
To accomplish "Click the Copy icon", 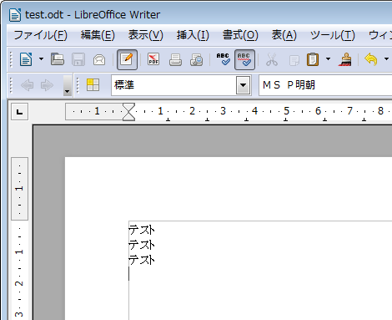I will [x=294, y=59].
